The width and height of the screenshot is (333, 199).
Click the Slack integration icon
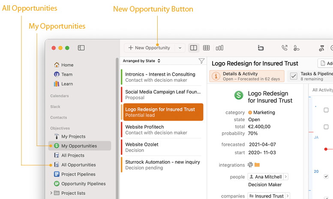pyautogui.click(x=250, y=165)
